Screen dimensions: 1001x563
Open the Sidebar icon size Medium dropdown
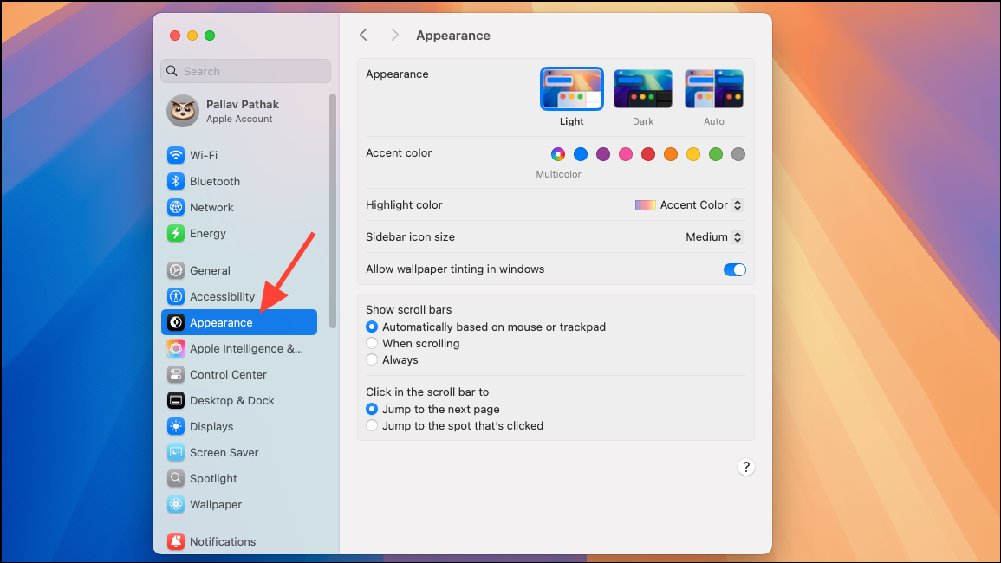pos(714,236)
